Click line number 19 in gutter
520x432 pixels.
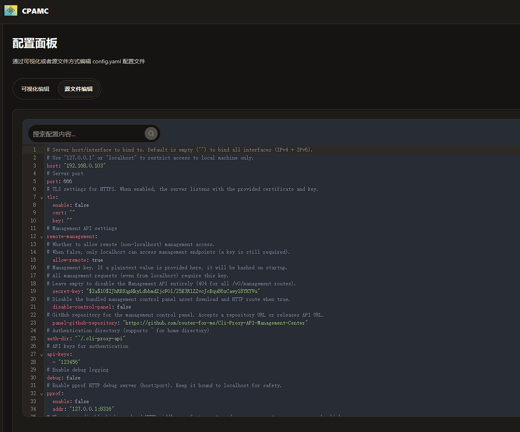tap(33, 291)
